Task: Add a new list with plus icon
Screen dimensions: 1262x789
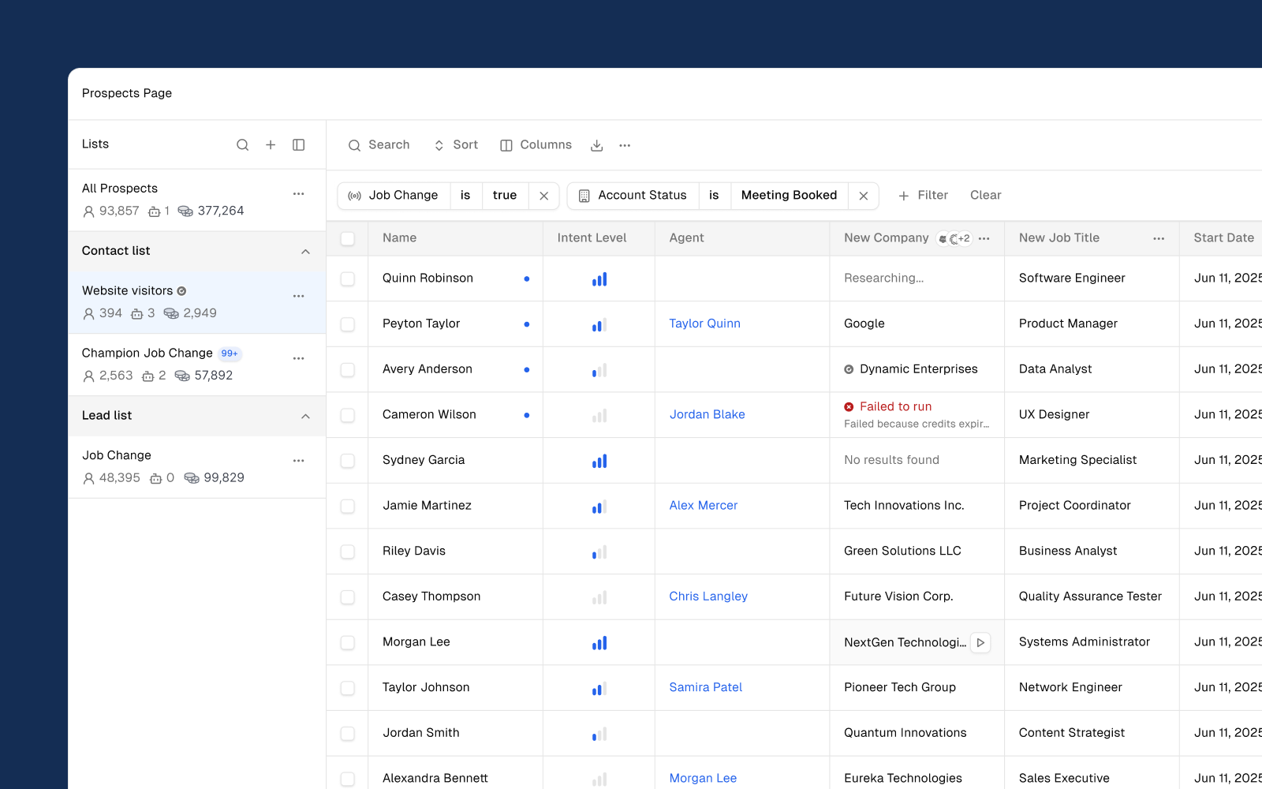Action: [x=271, y=144]
